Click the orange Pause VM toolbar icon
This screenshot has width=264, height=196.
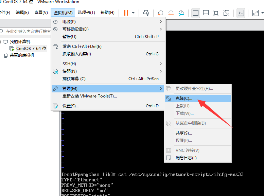pyautogui.click(x=126, y=13)
